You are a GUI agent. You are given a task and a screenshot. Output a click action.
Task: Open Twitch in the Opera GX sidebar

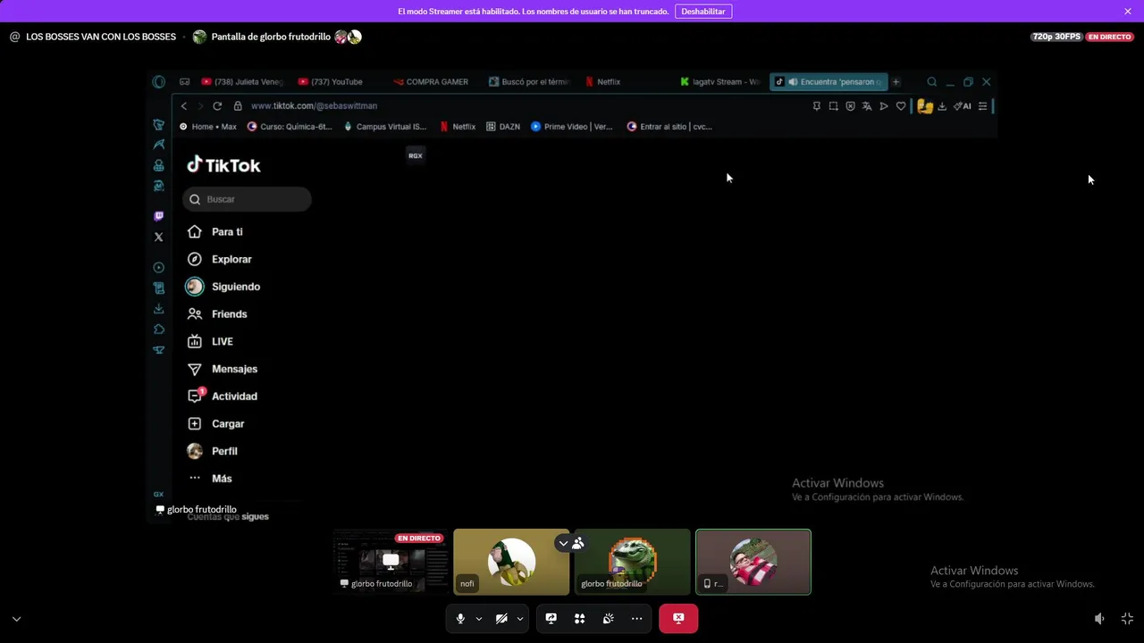click(159, 216)
